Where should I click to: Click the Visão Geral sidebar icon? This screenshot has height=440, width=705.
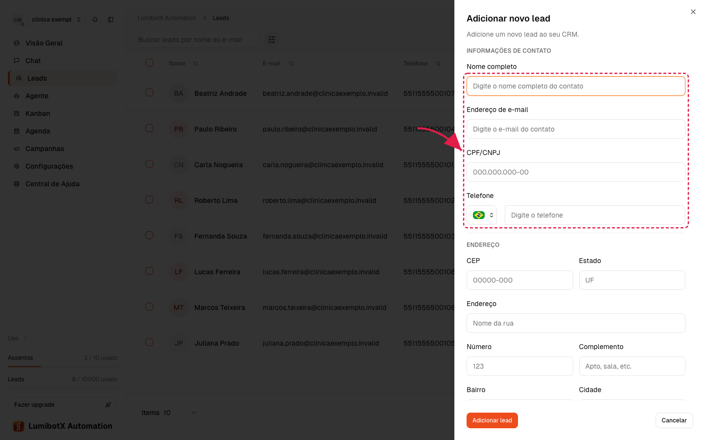[x=17, y=43]
